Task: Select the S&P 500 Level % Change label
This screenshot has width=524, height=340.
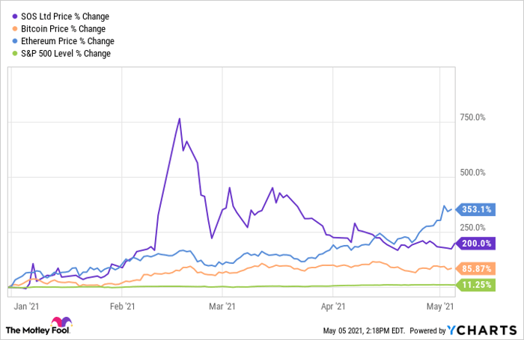Action: pos(65,53)
